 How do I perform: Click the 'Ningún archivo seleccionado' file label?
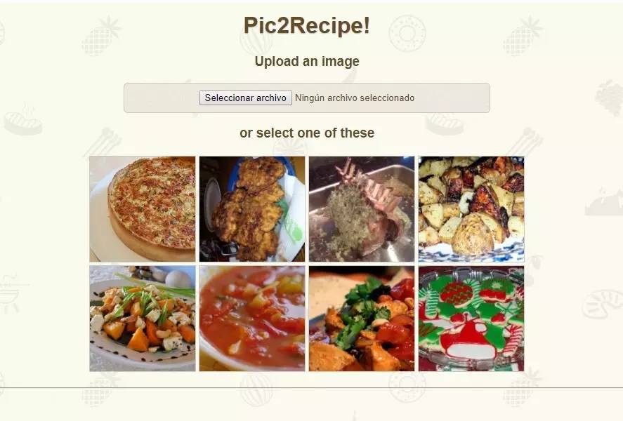pos(355,98)
